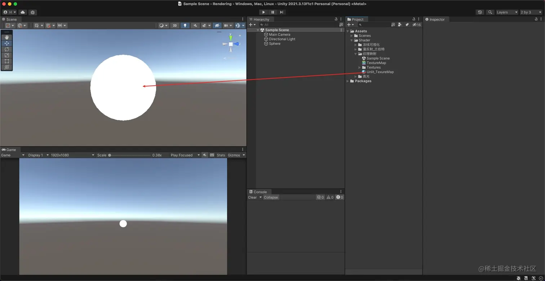The height and width of the screenshot is (281, 545).
Task: Toggle Scene Gizmos visibility
Action: click(x=238, y=26)
